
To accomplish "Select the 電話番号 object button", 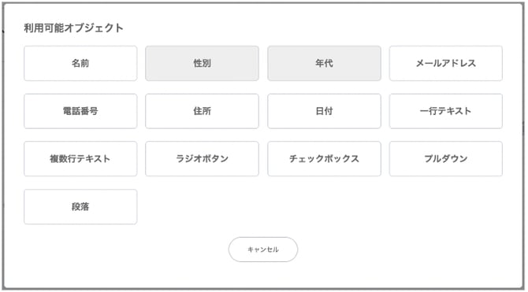I will pyautogui.click(x=80, y=111).
